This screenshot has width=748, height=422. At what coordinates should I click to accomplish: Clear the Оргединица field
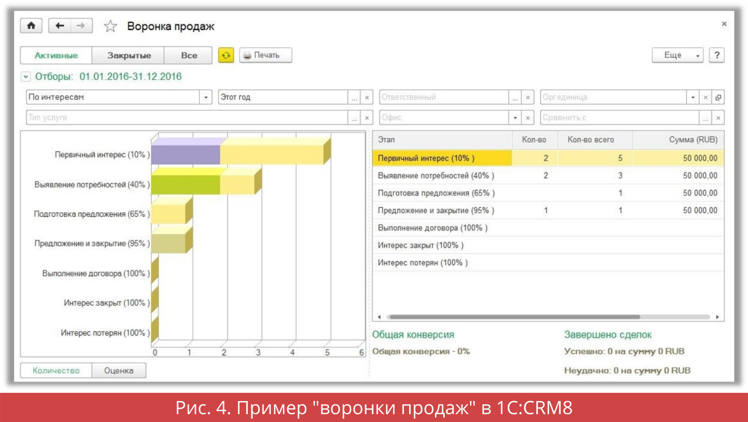coord(705,97)
